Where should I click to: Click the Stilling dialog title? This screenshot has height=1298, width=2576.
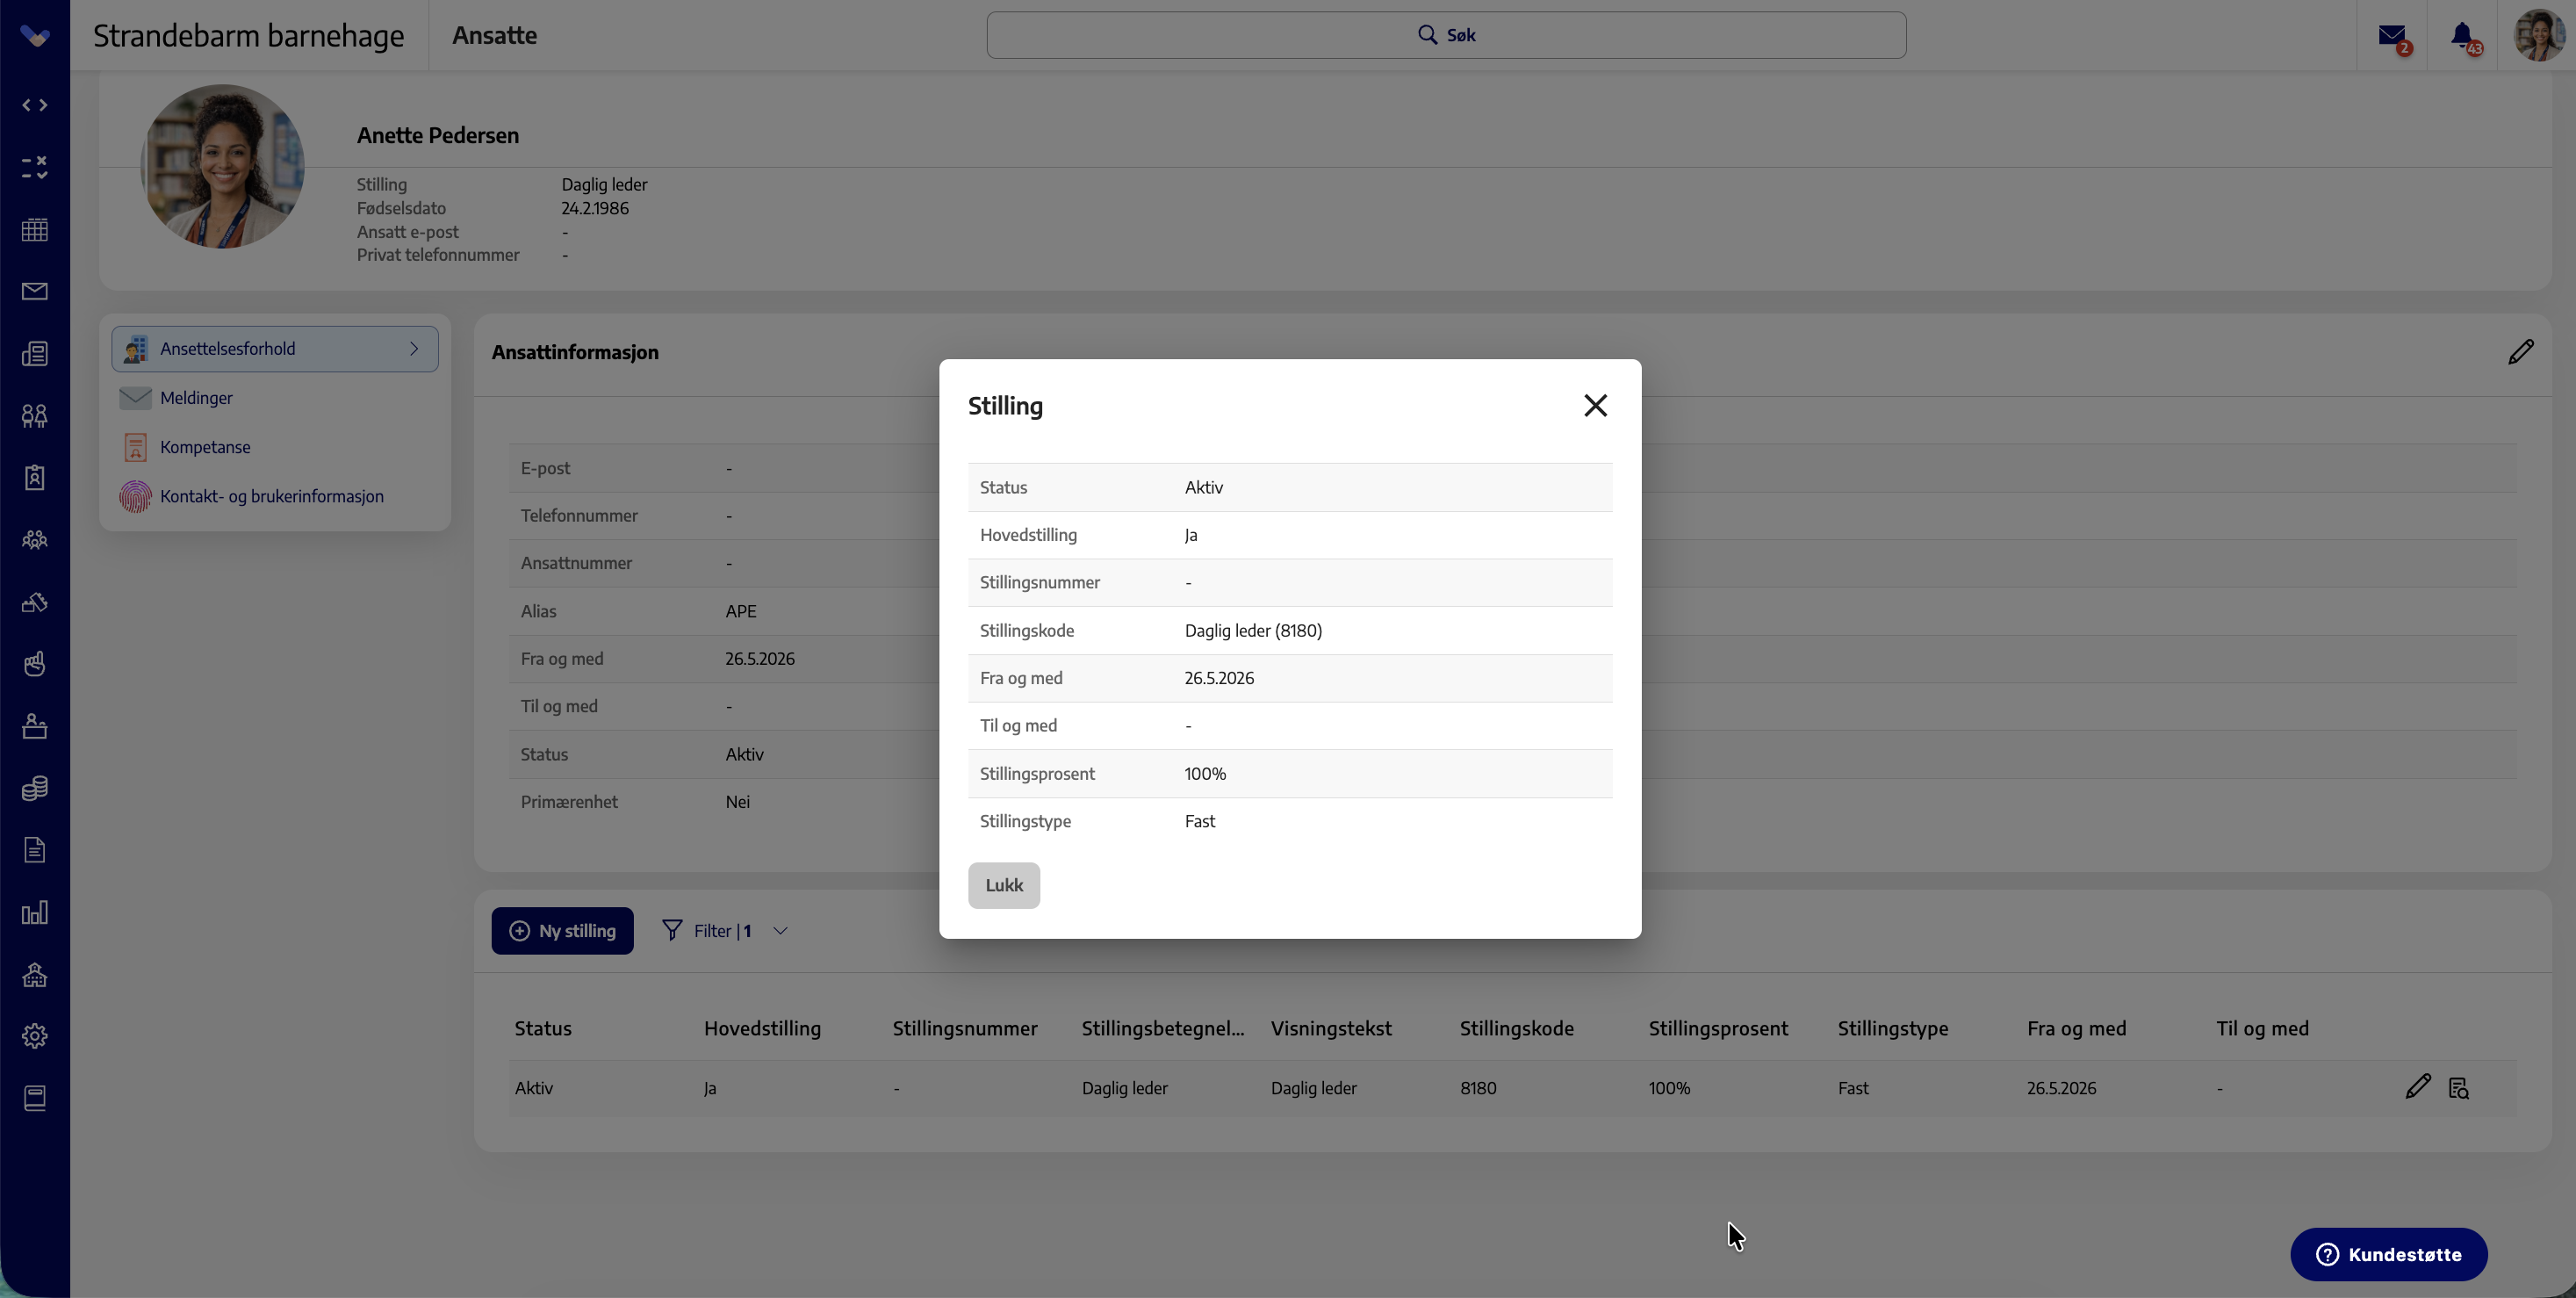[1005, 405]
